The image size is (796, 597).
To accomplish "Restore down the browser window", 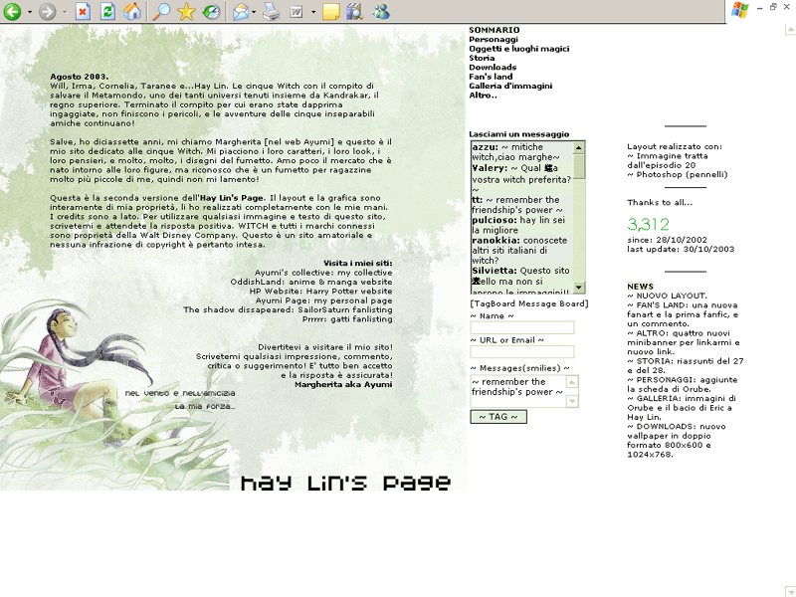I will [774, 7].
